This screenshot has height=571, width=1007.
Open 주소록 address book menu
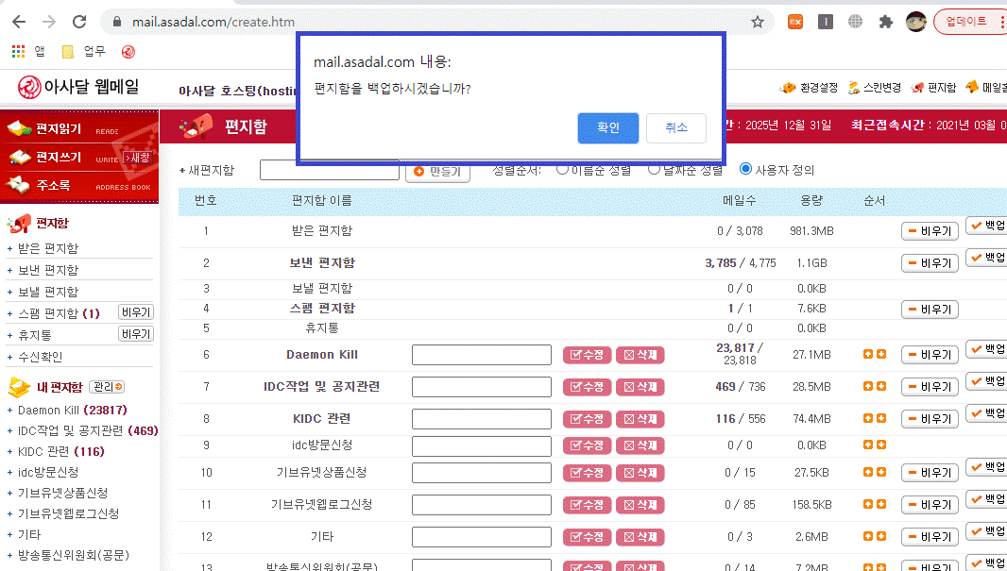53,186
